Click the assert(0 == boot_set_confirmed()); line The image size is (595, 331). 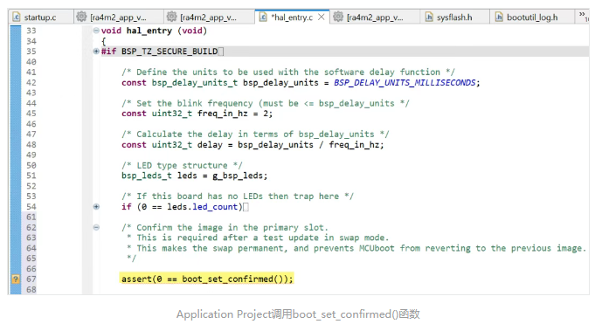[207, 279]
